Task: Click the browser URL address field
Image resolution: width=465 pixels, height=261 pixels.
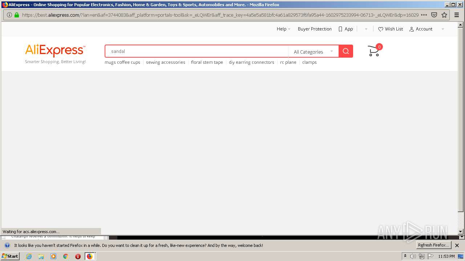Action: coord(220,15)
